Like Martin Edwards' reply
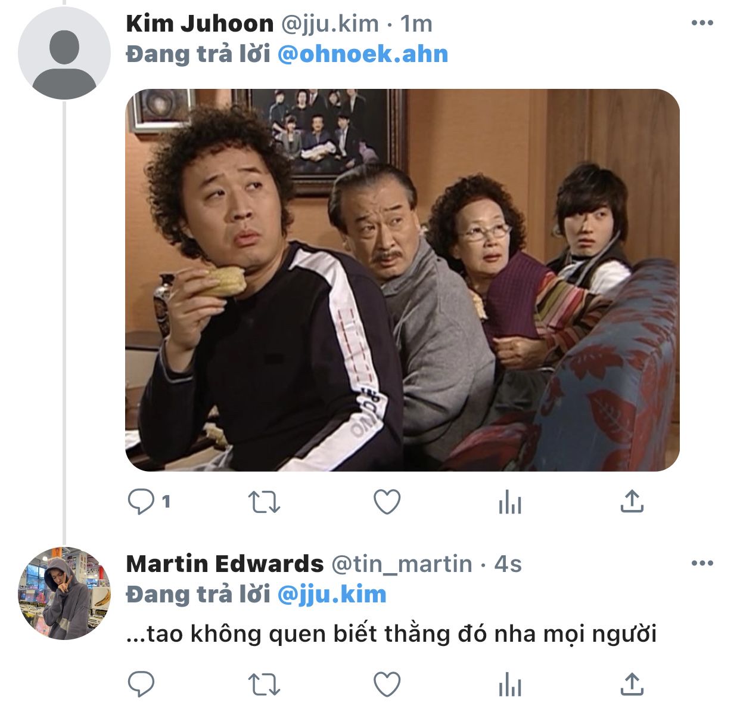This screenshot has height=702, width=740. tap(387, 685)
